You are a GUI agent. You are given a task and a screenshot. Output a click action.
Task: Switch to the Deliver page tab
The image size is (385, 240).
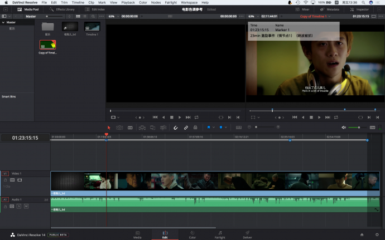[x=247, y=234]
